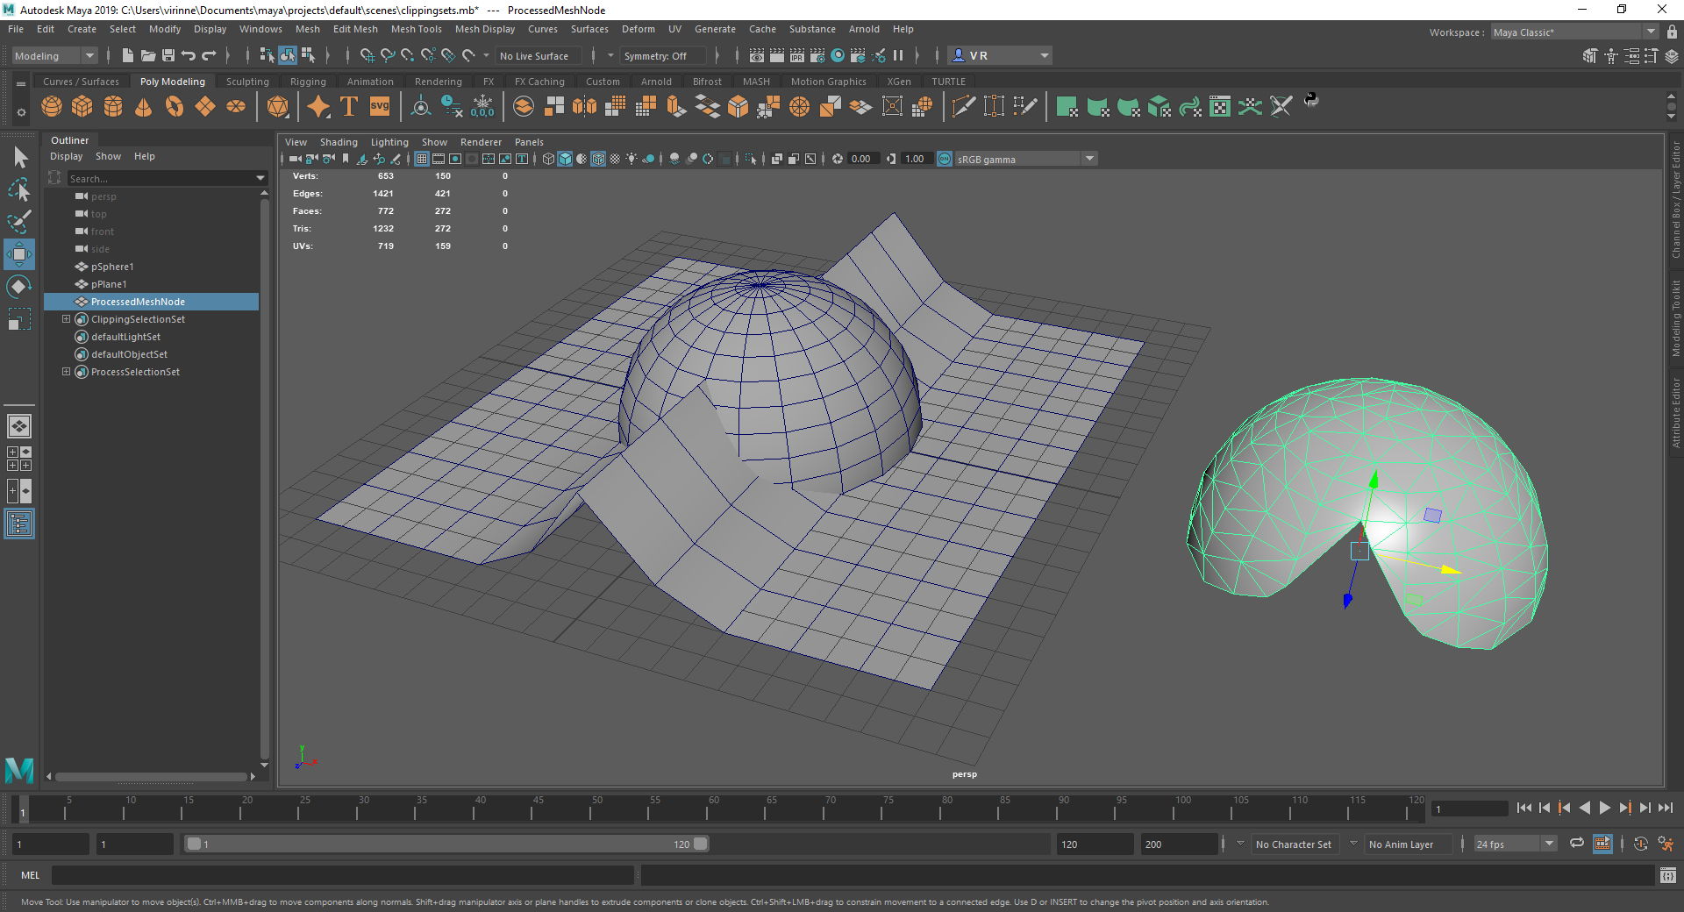Screen dimensions: 1684x912
Task: Toggle wireframe on shaded in the viewport
Action: tap(598, 159)
